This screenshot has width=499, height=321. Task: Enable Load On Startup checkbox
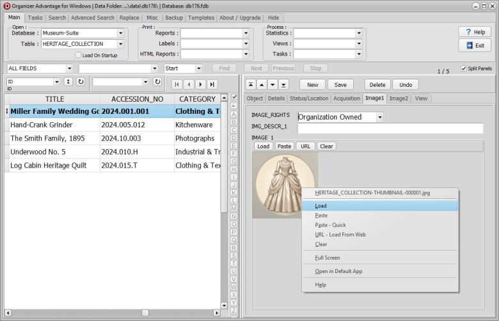tap(78, 56)
